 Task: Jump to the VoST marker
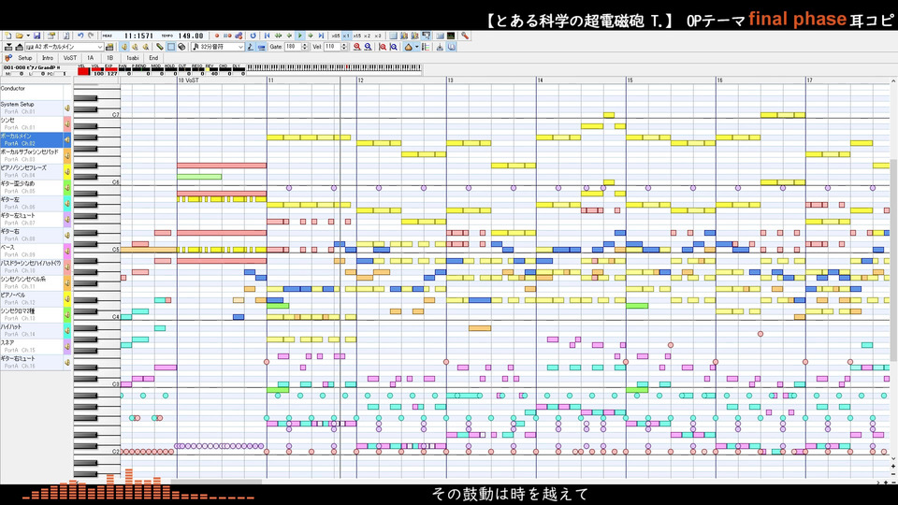pos(70,58)
